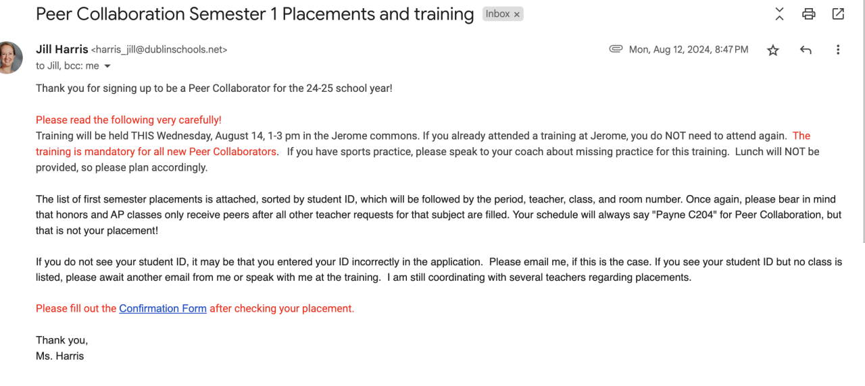Star this email from Jill Harris

tap(773, 50)
